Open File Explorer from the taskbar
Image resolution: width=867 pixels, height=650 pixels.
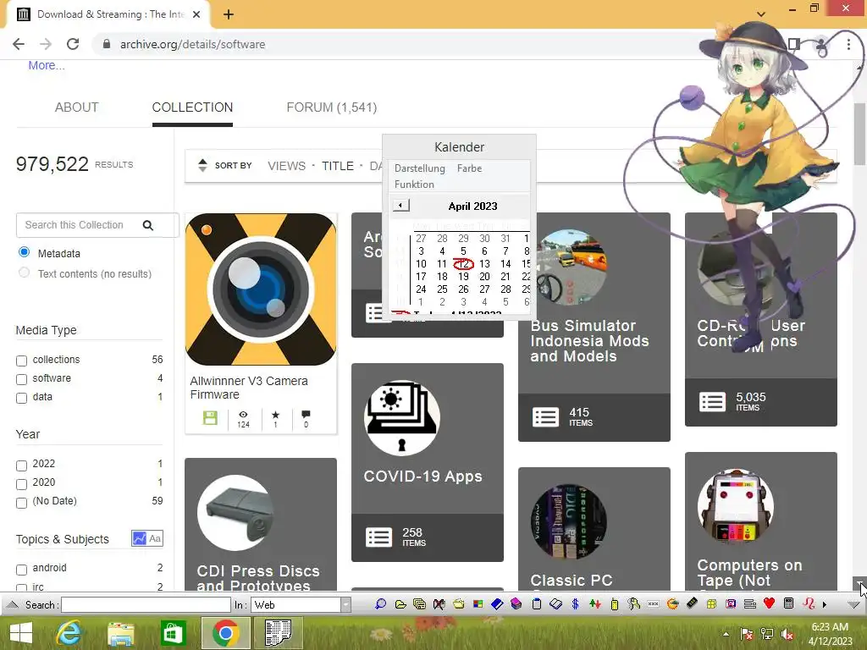tap(120, 634)
